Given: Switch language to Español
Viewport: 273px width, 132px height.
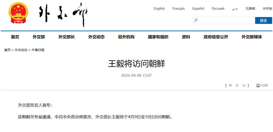Looking at the screenshot, I should click(198, 9).
